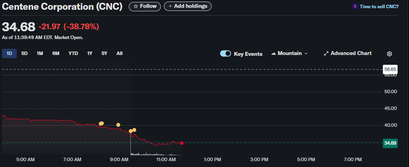Show All time range
The image size is (409, 167).
[119, 53]
